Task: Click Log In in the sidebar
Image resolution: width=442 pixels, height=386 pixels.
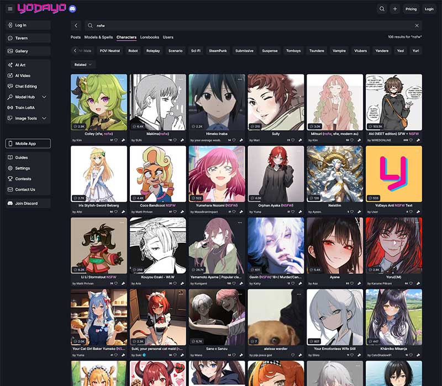Action: (28, 25)
